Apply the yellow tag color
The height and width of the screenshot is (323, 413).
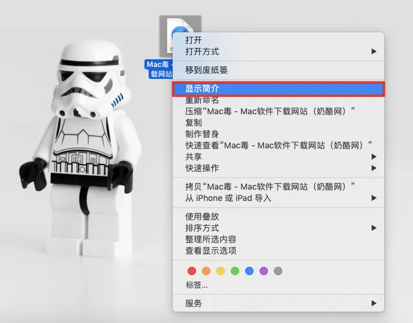point(221,271)
